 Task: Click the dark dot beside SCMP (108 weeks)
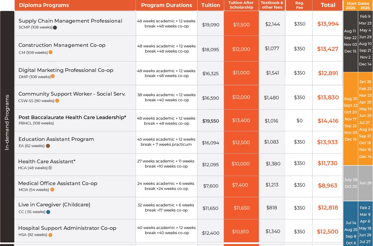(x=55, y=27)
